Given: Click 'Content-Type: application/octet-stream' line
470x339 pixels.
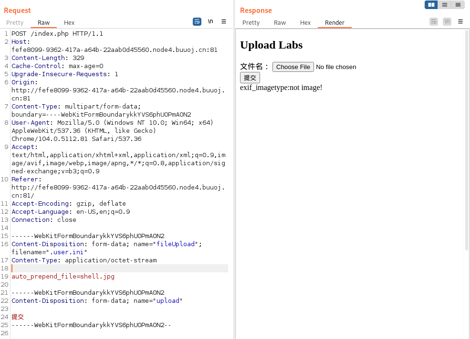Looking at the screenshot, I should coord(84,260).
